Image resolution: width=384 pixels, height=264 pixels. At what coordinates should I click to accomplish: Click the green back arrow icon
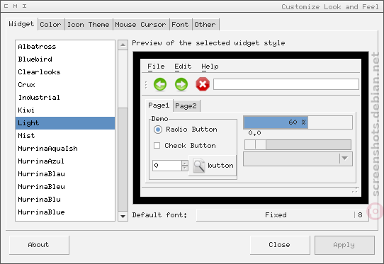[x=160, y=84]
